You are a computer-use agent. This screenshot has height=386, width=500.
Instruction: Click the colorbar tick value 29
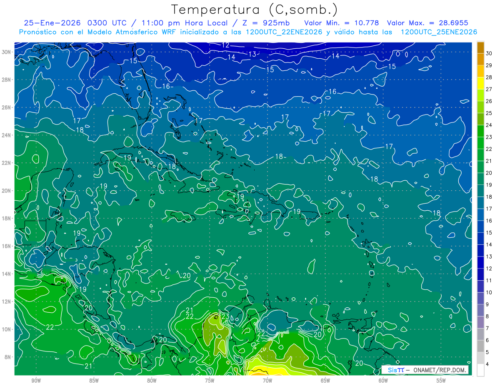click(x=489, y=65)
